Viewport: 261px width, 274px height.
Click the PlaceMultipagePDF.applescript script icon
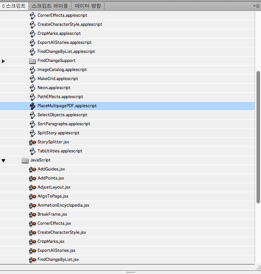(32, 106)
